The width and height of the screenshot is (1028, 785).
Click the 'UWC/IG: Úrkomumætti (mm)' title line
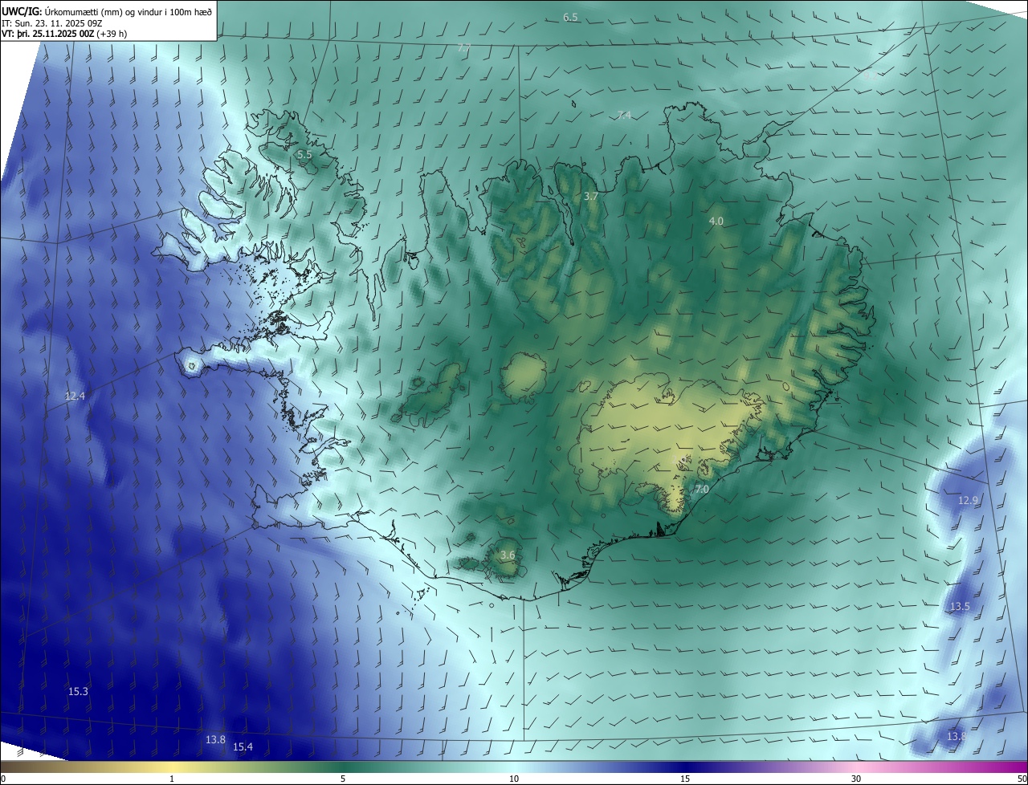(107, 11)
